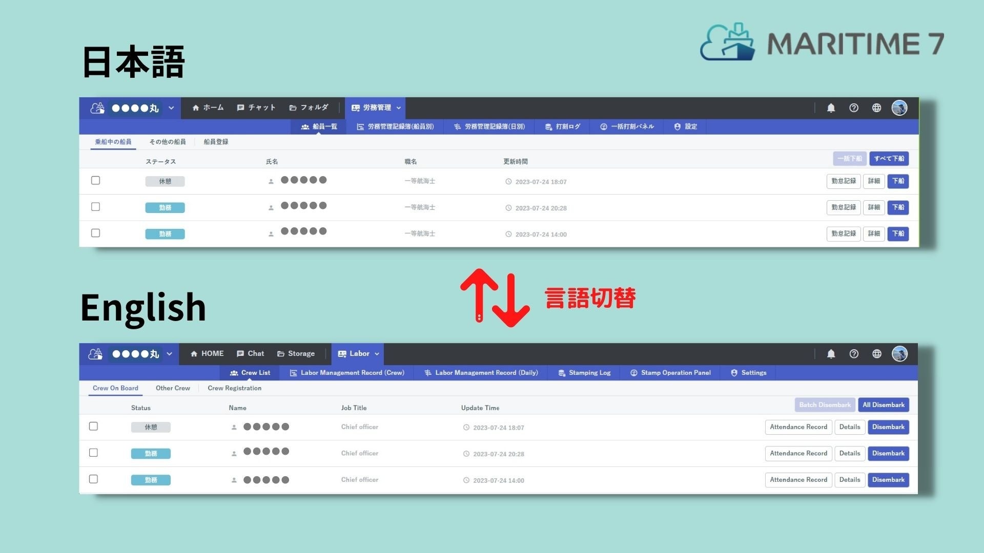Click the All Disembark button
984x553 pixels.
click(883, 405)
